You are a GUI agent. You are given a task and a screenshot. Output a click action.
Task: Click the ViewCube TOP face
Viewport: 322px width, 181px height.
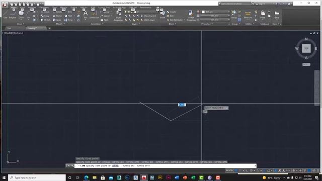click(x=306, y=48)
